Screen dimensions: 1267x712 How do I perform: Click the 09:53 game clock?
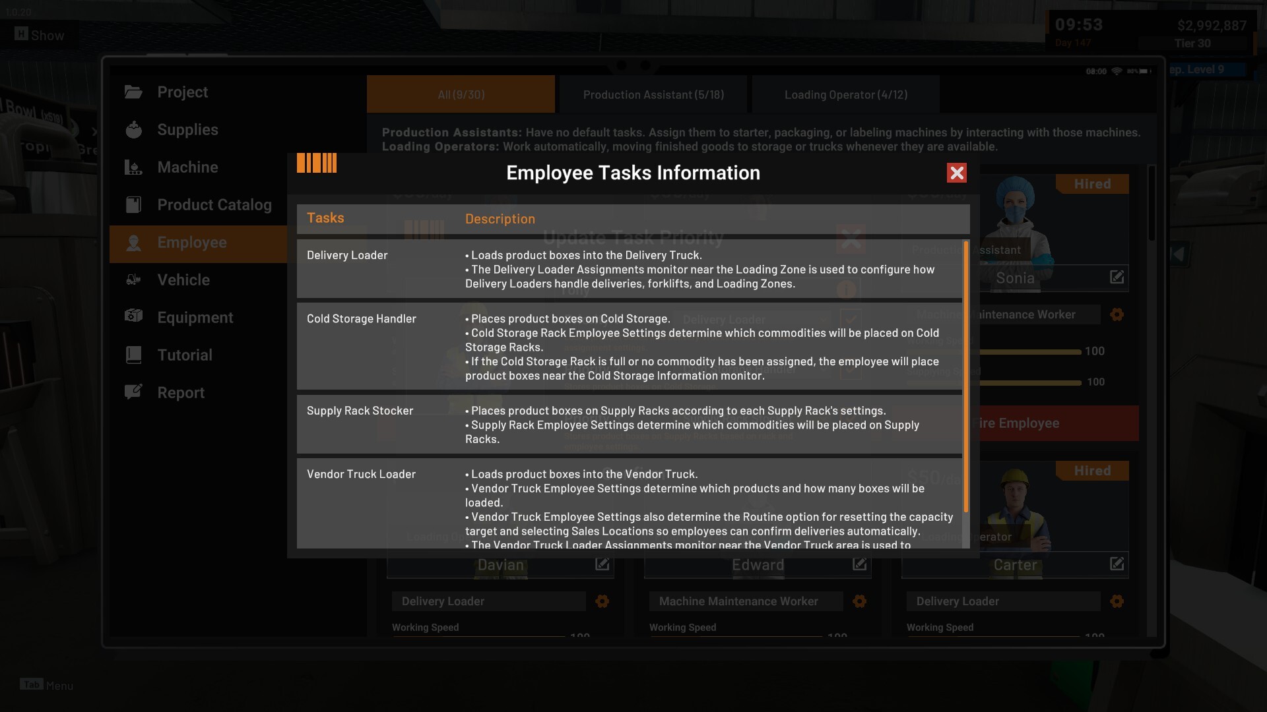coord(1078,24)
